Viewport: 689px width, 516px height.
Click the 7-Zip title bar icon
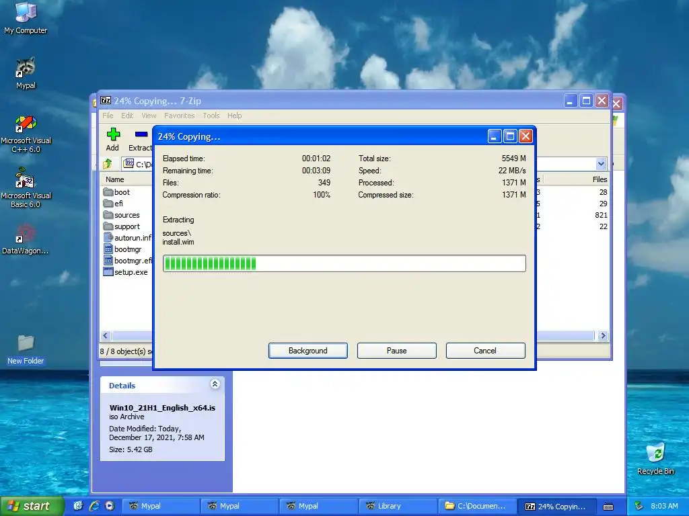click(106, 101)
